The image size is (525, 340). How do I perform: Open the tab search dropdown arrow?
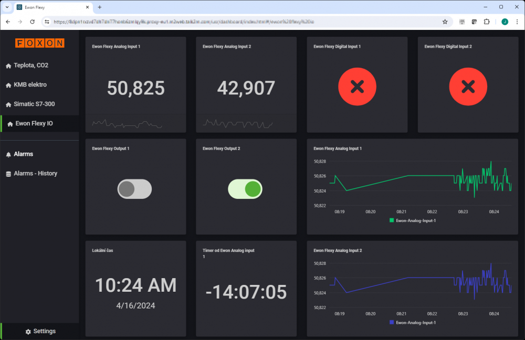point(7,7)
